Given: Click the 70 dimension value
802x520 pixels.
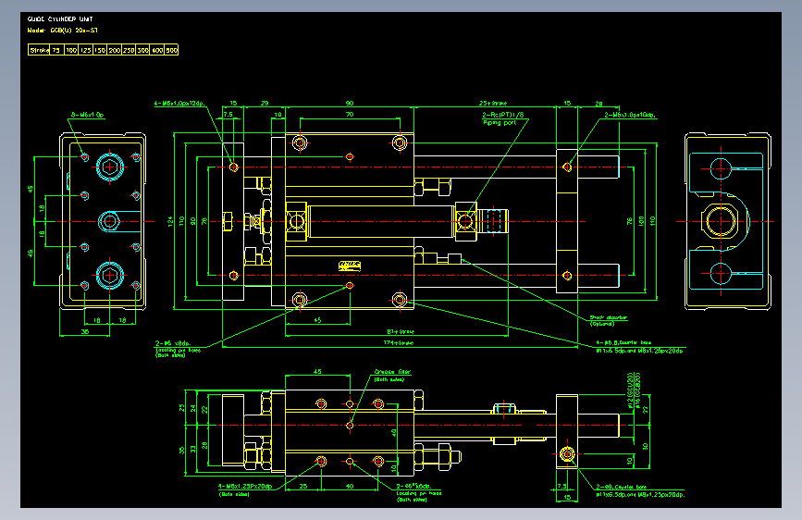Looking at the screenshot, I should [350, 115].
